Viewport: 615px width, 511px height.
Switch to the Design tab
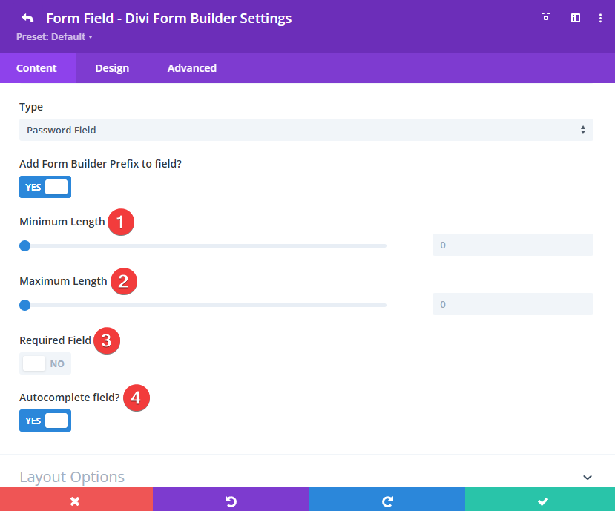(x=112, y=67)
